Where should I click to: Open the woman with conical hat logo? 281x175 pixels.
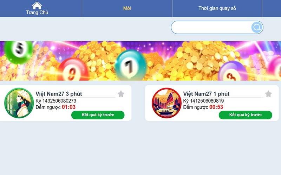pyautogui.click(x=19, y=103)
